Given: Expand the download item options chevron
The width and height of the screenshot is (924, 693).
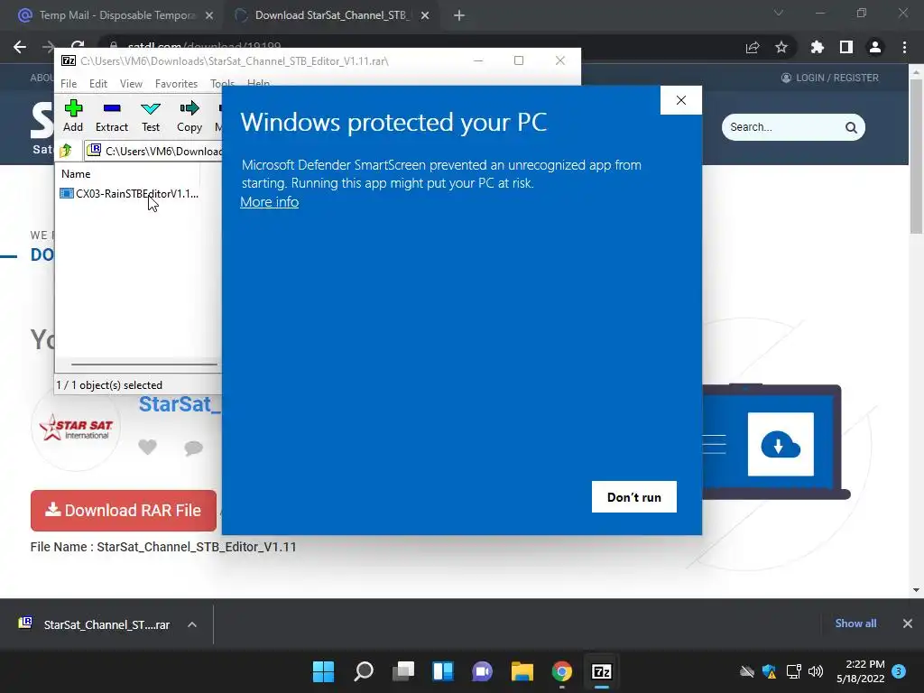Looking at the screenshot, I should tap(192, 624).
